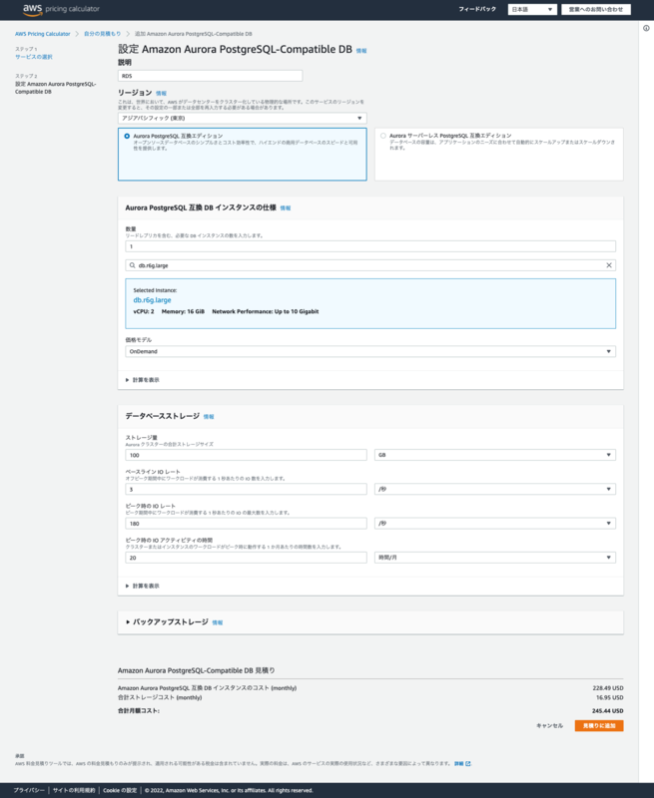
Task: Click the peak IO activity hours field
Action: (x=246, y=558)
